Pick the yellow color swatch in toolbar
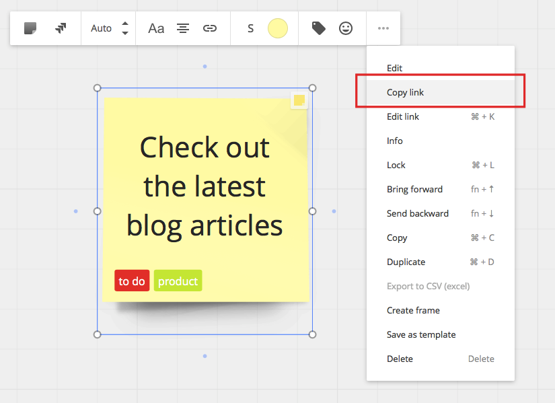 (278, 28)
